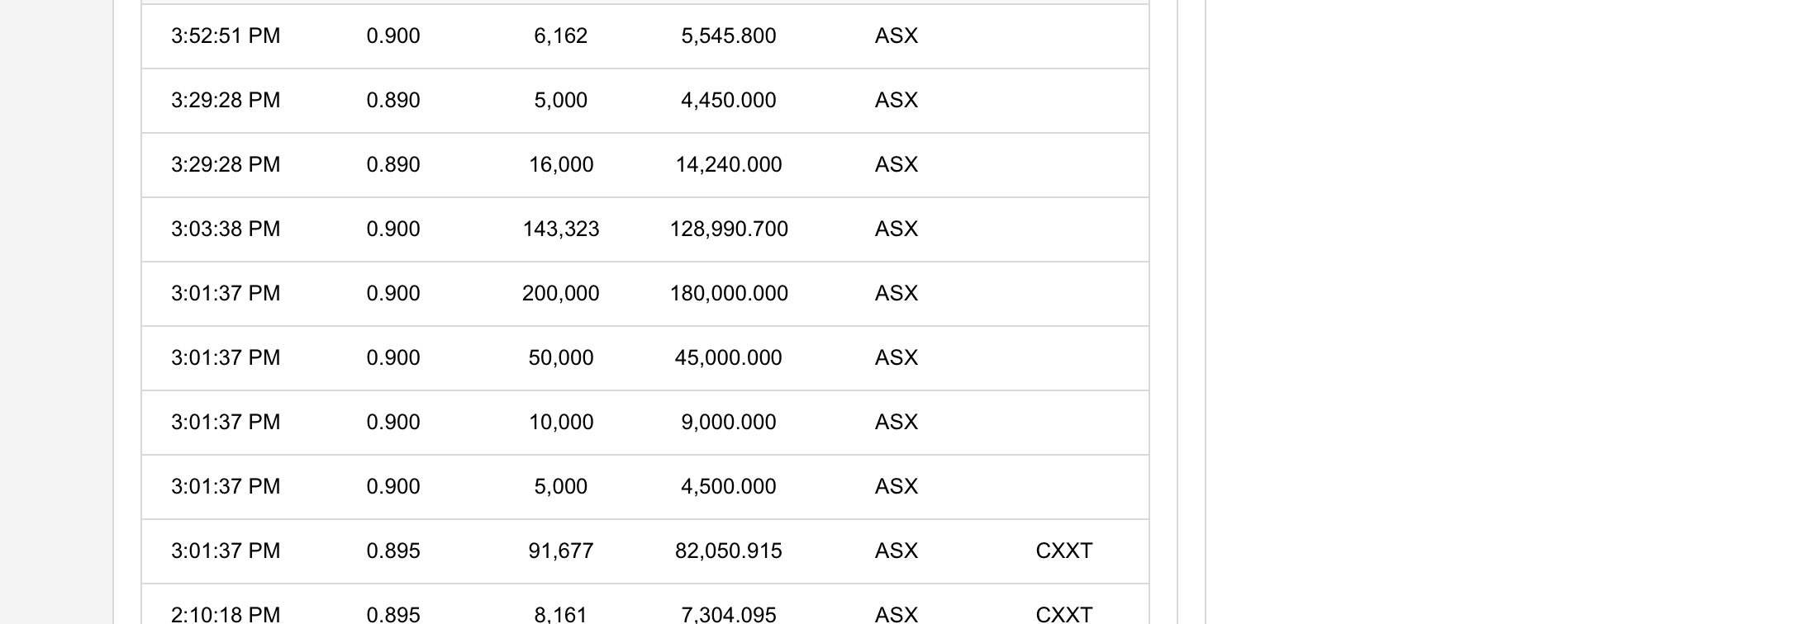The height and width of the screenshot is (624, 1798).
Task: Click the 0.890 price beside 5,000 volume
Action: click(393, 101)
